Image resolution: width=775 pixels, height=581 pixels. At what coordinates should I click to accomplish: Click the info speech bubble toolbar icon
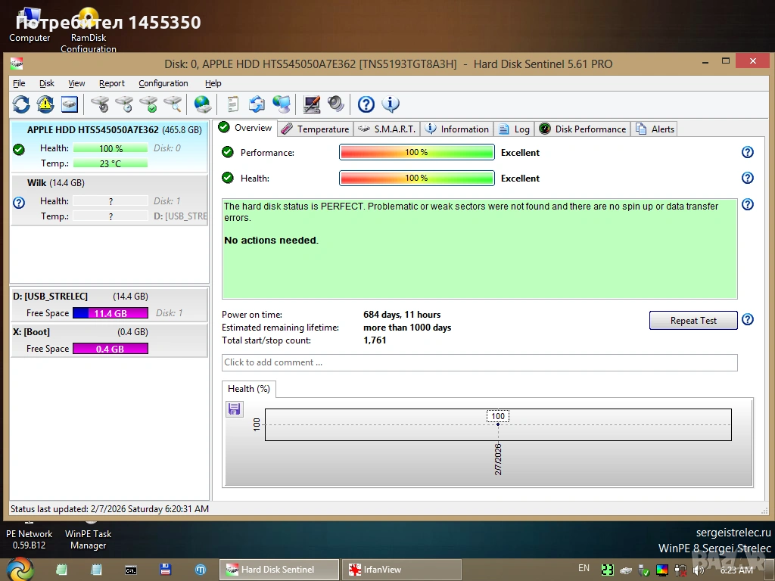tap(391, 104)
